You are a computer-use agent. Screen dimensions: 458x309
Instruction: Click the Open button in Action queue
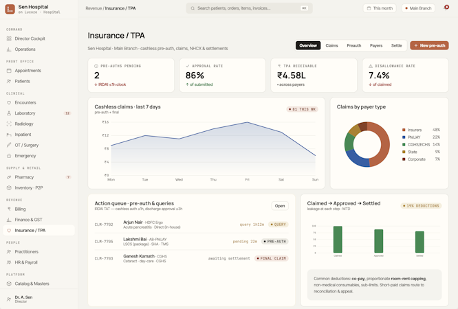pyautogui.click(x=280, y=206)
